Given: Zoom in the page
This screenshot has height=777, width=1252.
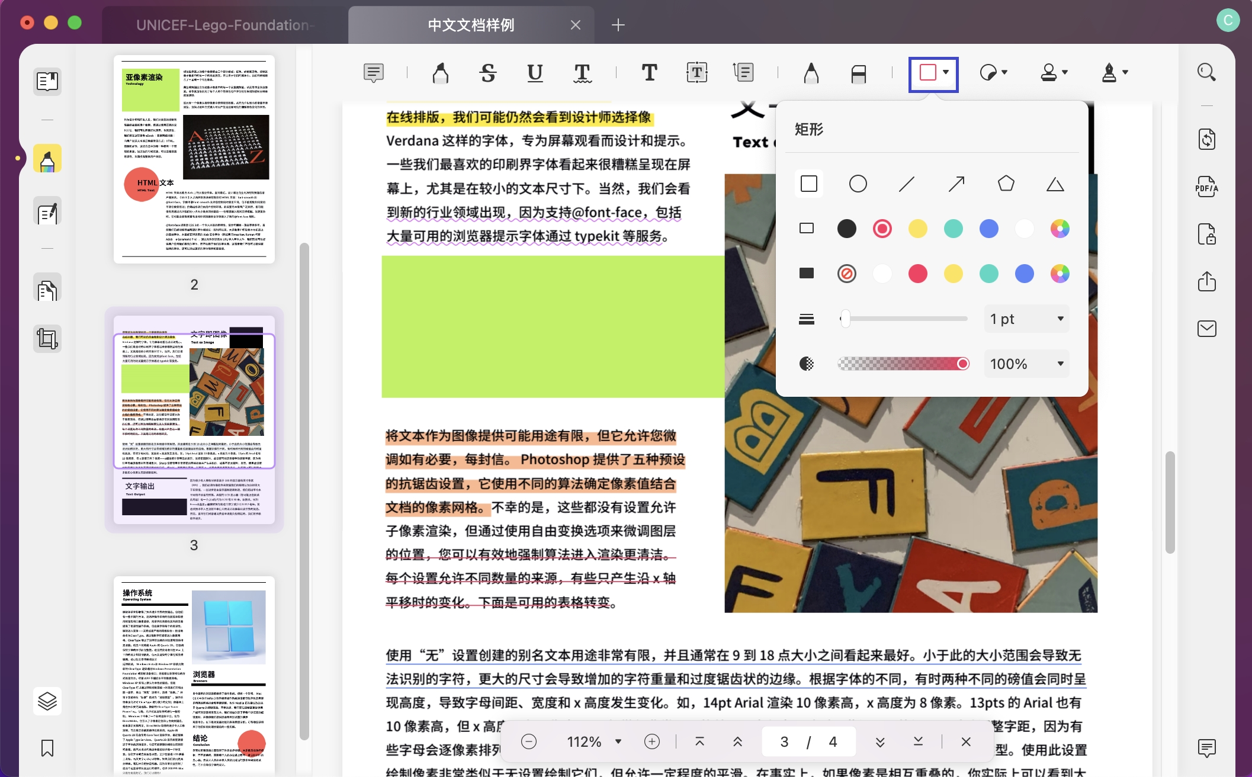Looking at the screenshot, I should click(x=652, y=741).
